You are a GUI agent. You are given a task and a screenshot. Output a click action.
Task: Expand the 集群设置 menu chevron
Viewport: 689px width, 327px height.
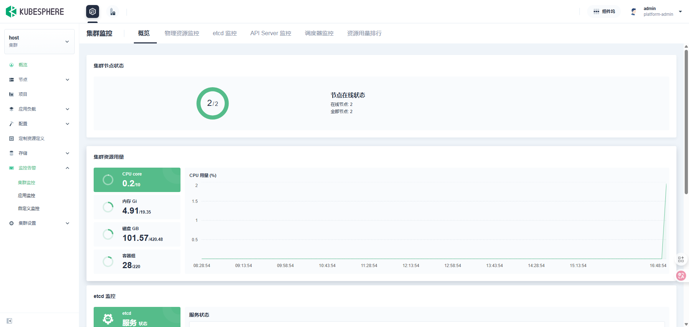(x=67, y=223)
